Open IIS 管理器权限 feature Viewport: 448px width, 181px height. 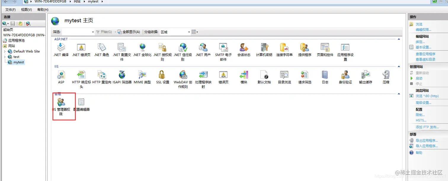pyautogui.click(x=61, y=107)
